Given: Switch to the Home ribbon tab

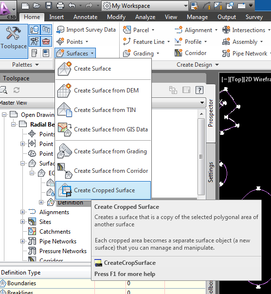Looking at the screenshot, I should tap(32, 17).
